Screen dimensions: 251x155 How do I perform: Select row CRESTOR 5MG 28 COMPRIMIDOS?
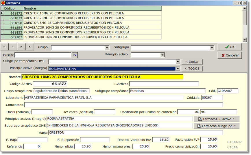point(92,23)
